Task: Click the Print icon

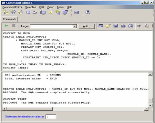Action: tap(123, 26)
